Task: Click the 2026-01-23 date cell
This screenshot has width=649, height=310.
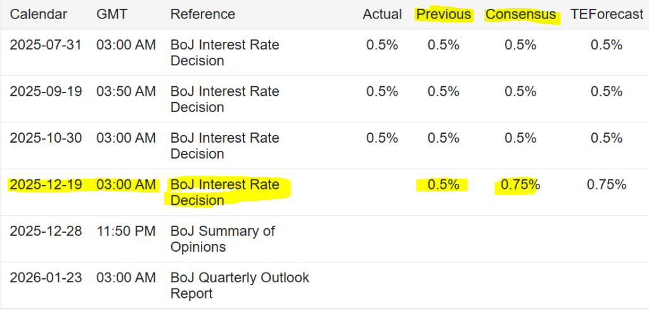Action: [x=46, y=278]
